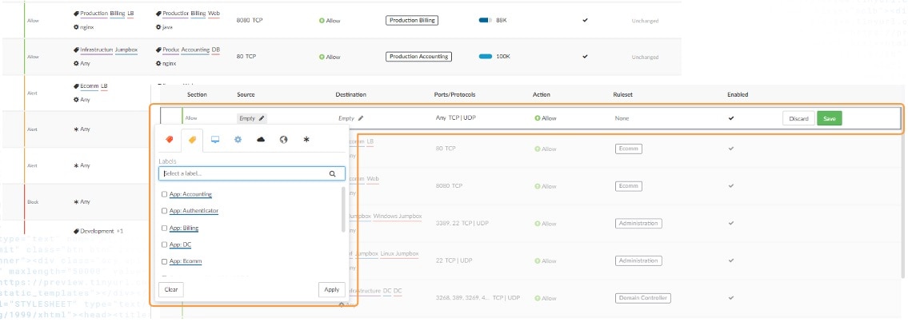908x322 pixels.
Task: Click the pencil icon beside Destination Empty
Action: (x=361, y=118)
